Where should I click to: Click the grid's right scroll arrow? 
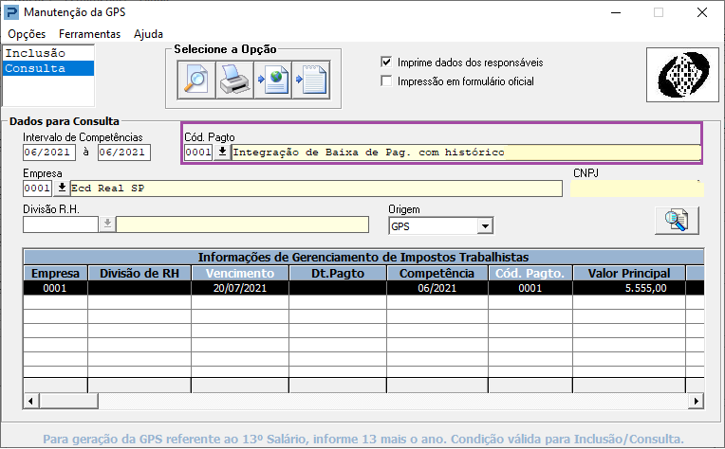click(696, 401)
